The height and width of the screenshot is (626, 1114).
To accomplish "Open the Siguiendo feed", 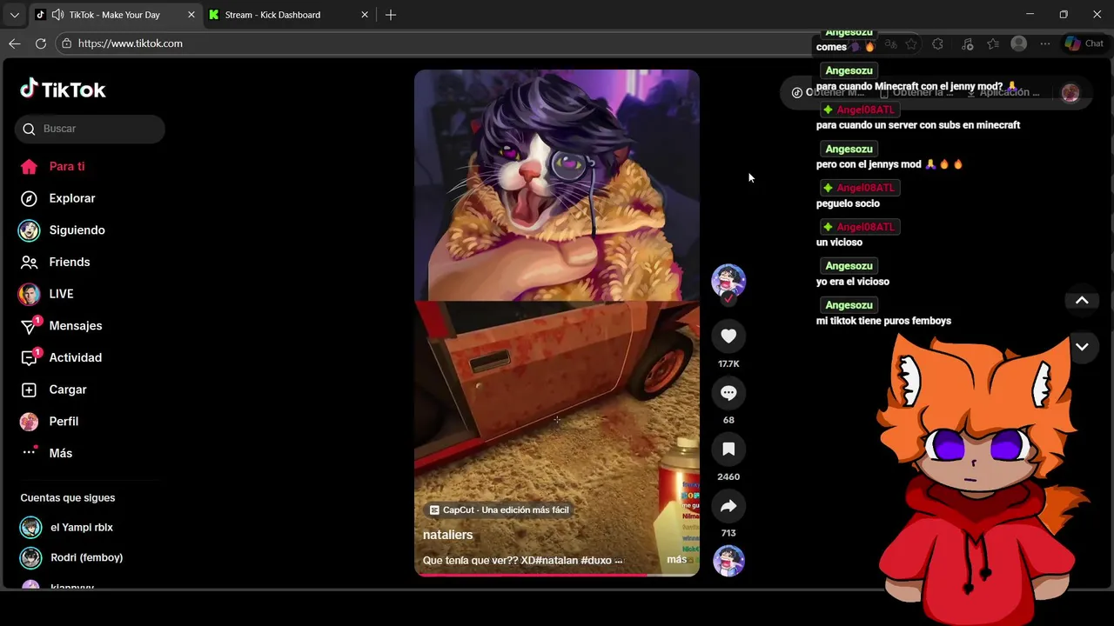I will pos(63,230).
